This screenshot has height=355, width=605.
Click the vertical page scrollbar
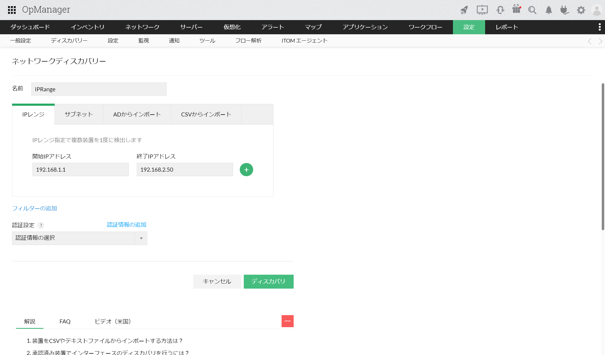coord(603,157)
